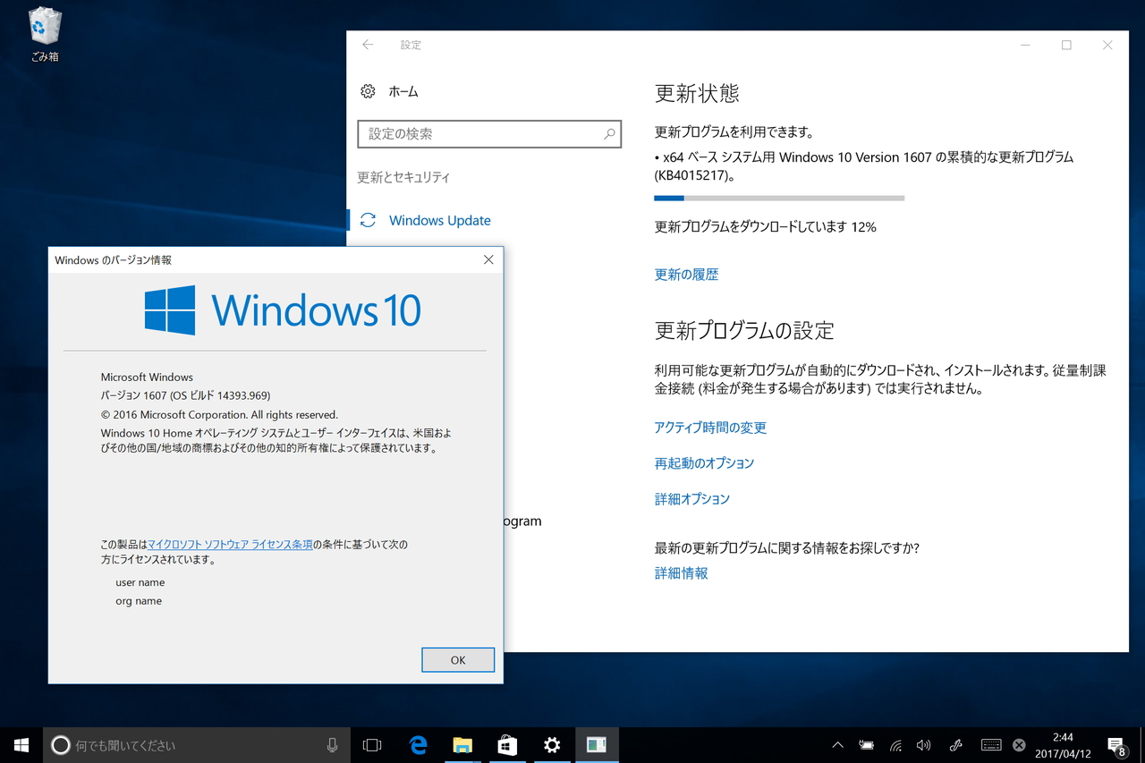The width and height of the screenshot is (1145, 763).
Task: Open File Explorer from the taskbar
Action: pyautogui.click(x=462, y=744)
